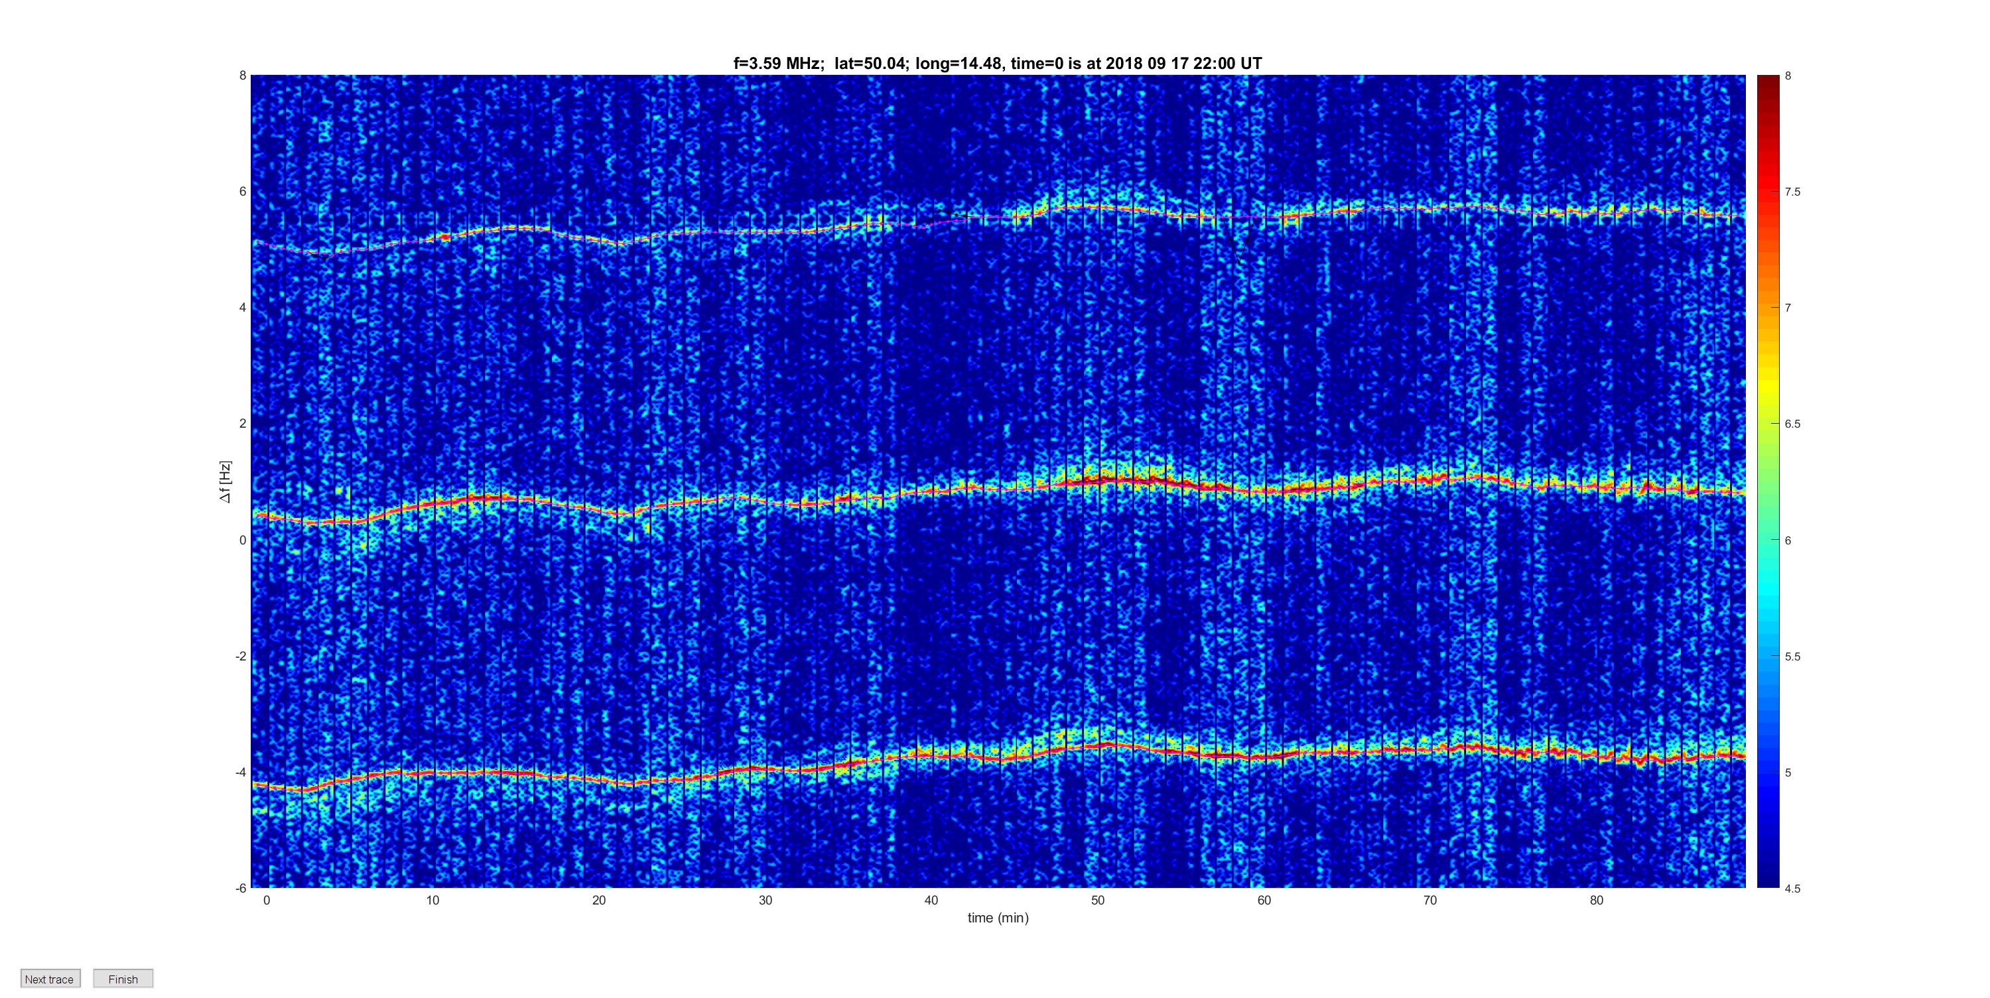Click y-axis tick label 6
This screenshot has width=1990, height=998.
pyautogui.click(x=243, y=192)
